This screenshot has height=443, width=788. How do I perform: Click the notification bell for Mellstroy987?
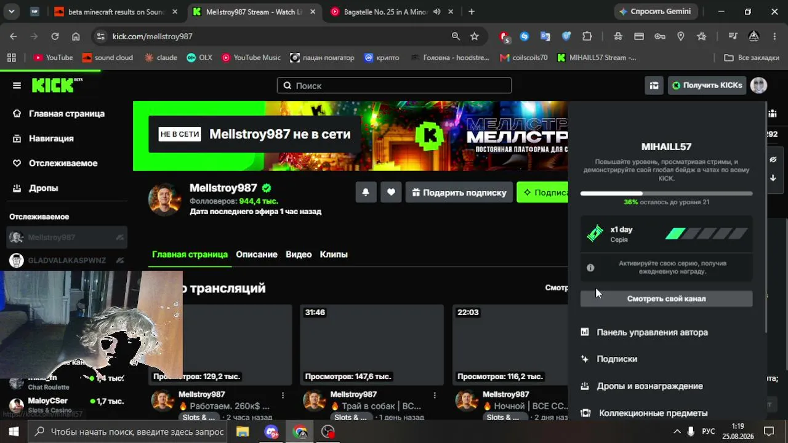366,193
